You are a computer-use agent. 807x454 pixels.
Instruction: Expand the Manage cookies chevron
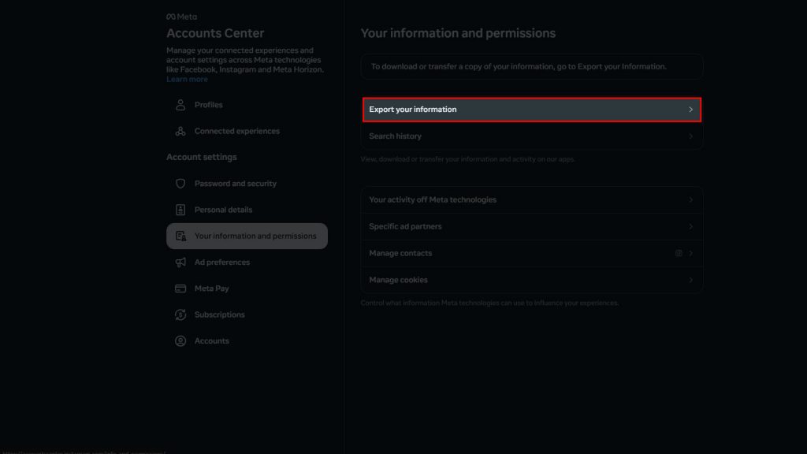pyautogui.click(x=690, y=280)
